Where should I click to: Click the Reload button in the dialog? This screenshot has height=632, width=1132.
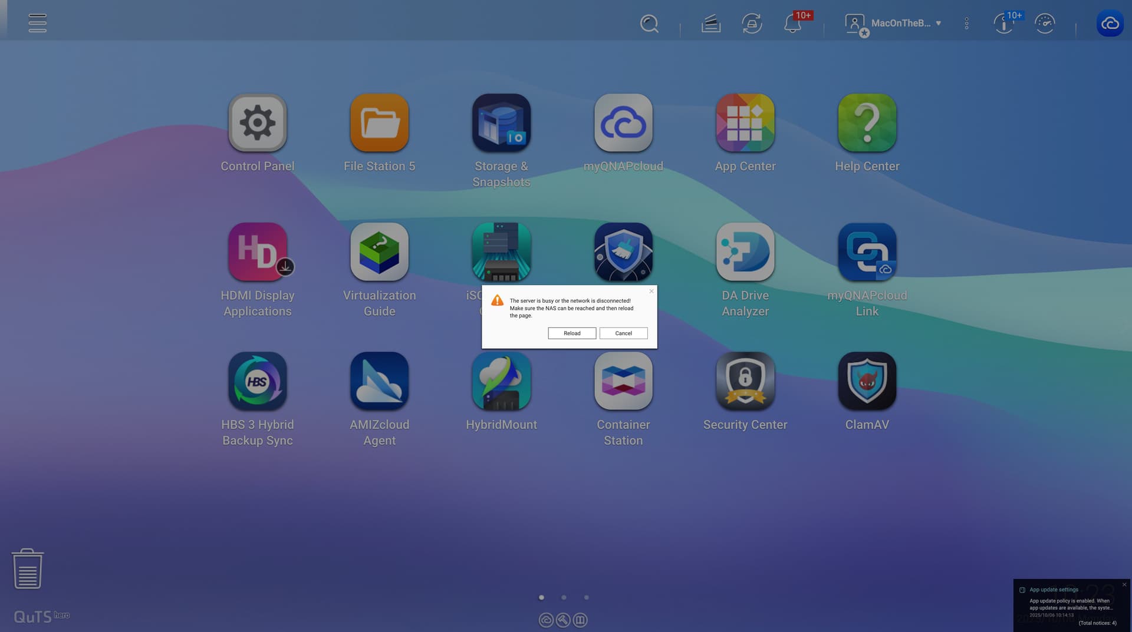(571, 333)
